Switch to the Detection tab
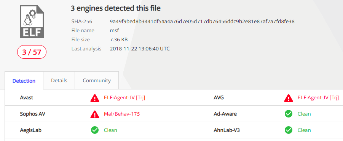343x141 pixels. pyautogui.click(x=24, y=81)
